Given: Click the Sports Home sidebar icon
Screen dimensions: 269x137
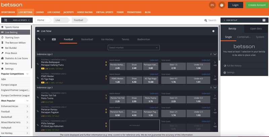Looking at the screenshot, I should pyautogui.click(x=2, y=27).
